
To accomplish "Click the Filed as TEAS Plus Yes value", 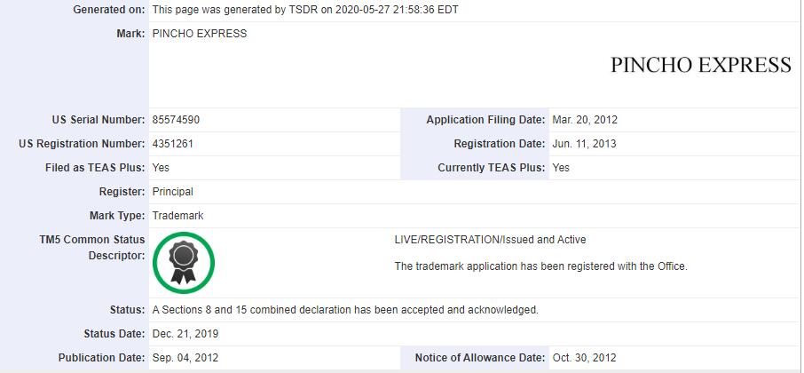I will click(161, 168).
